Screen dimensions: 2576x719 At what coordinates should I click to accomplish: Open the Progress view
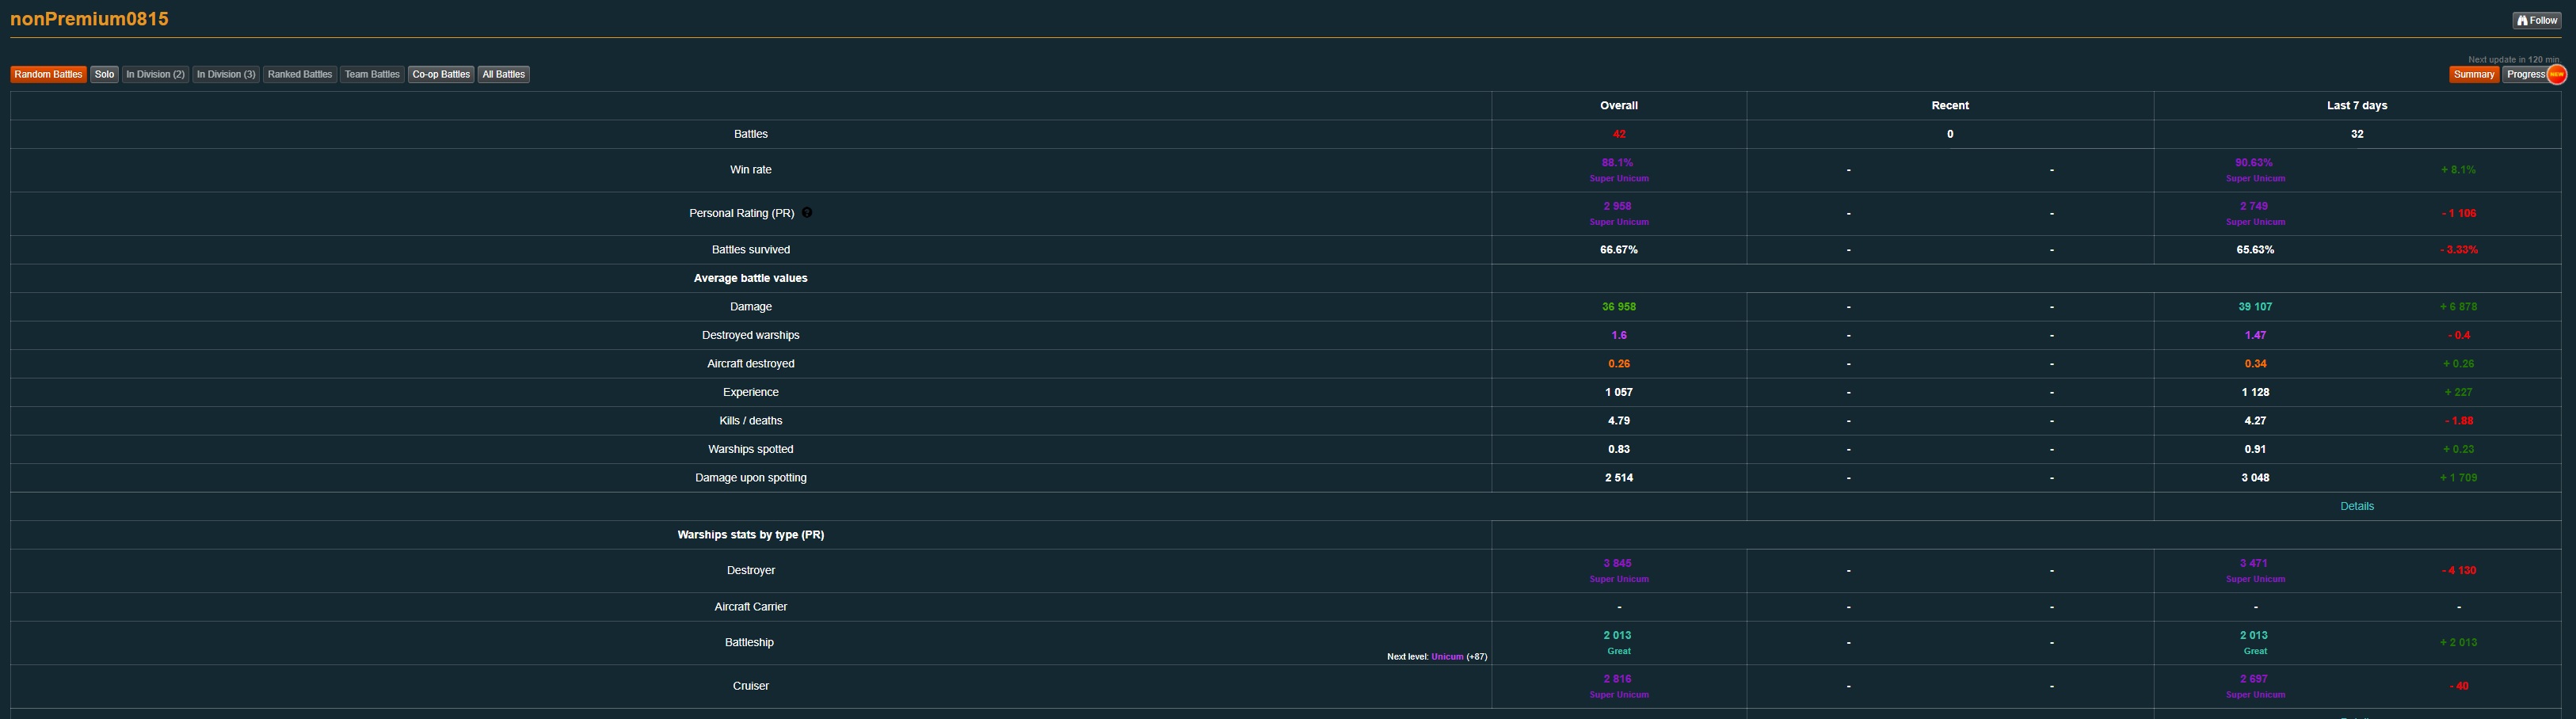(2526, 74)
